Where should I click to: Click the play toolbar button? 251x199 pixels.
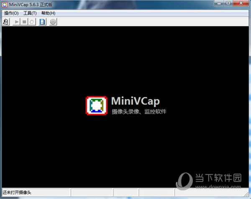16,22
